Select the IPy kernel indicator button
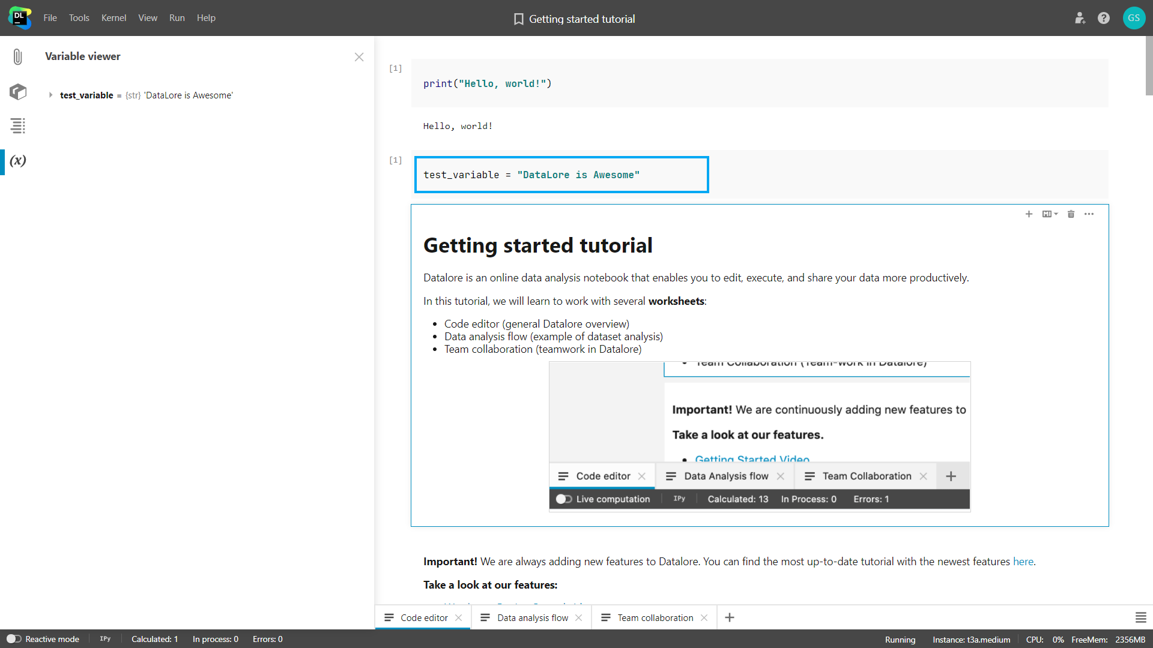The image size is (1153, 648). pos(106,638)
